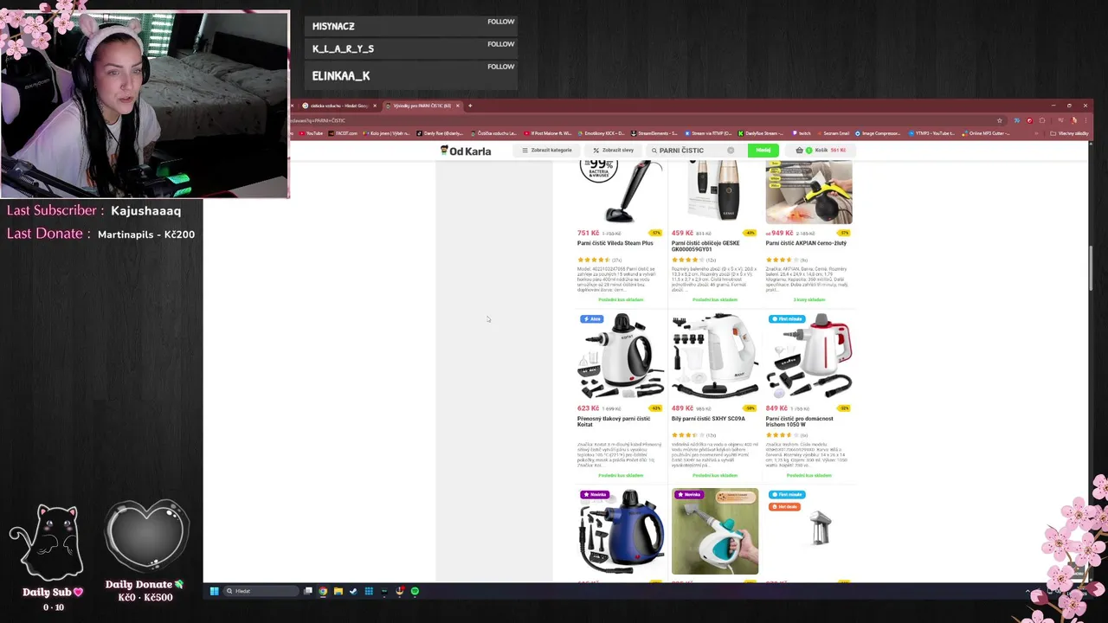The image size is (1108, 623).
Task: Click Přenosný tlakový parní čistič Koitat title
Action: point(614,421)
